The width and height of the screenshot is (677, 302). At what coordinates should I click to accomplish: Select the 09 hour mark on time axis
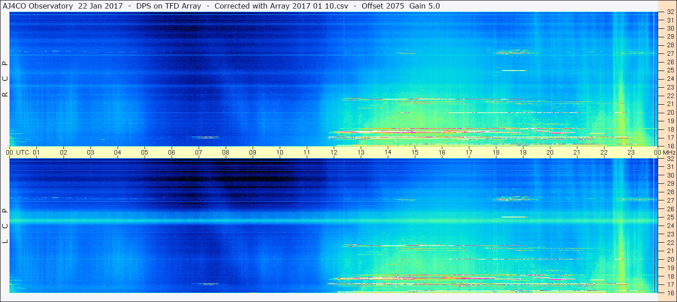tap(253, 152)
